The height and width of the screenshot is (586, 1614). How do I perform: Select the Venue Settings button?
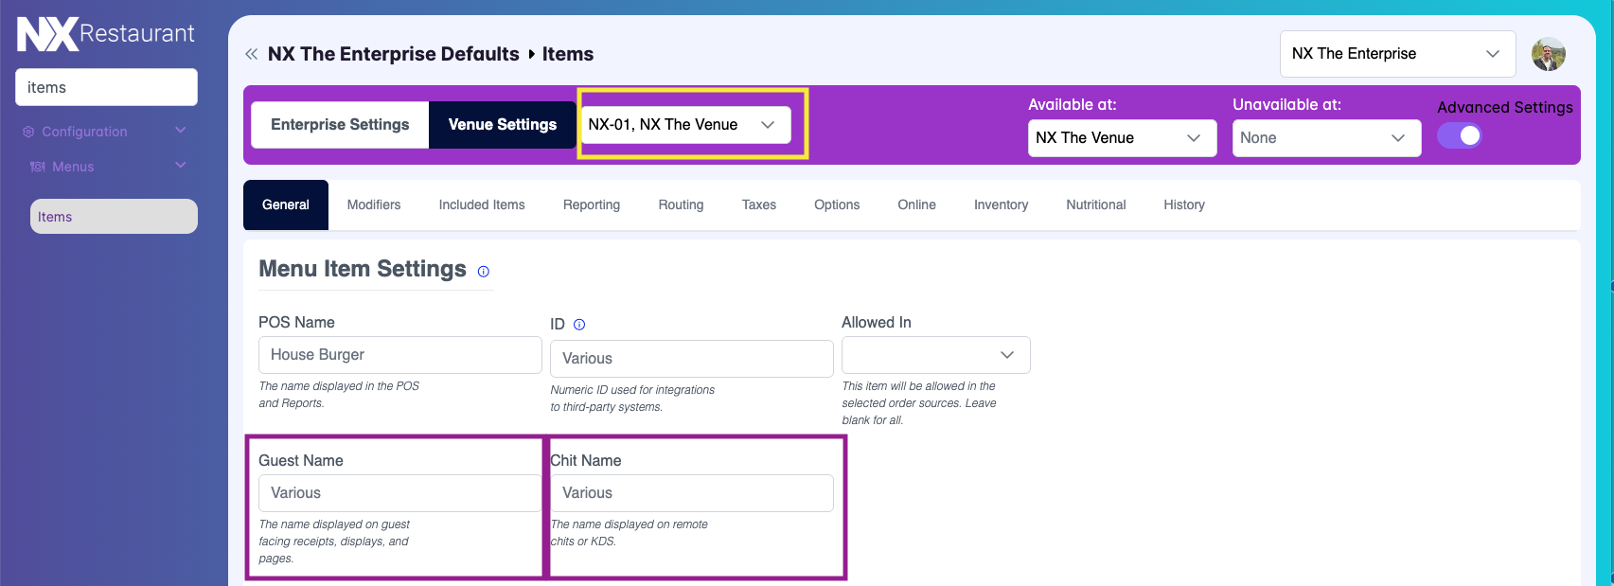point(503,125)
